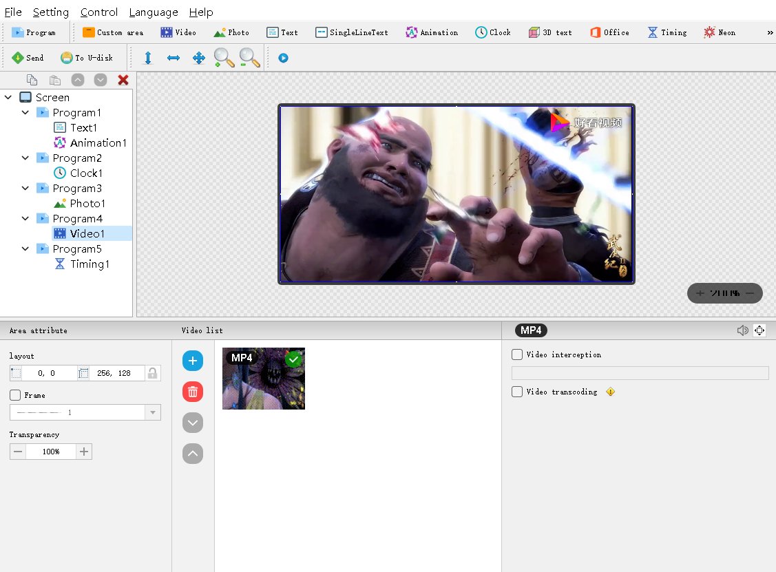
Task: Add a Photo area
Action: [x=231, y=32]
